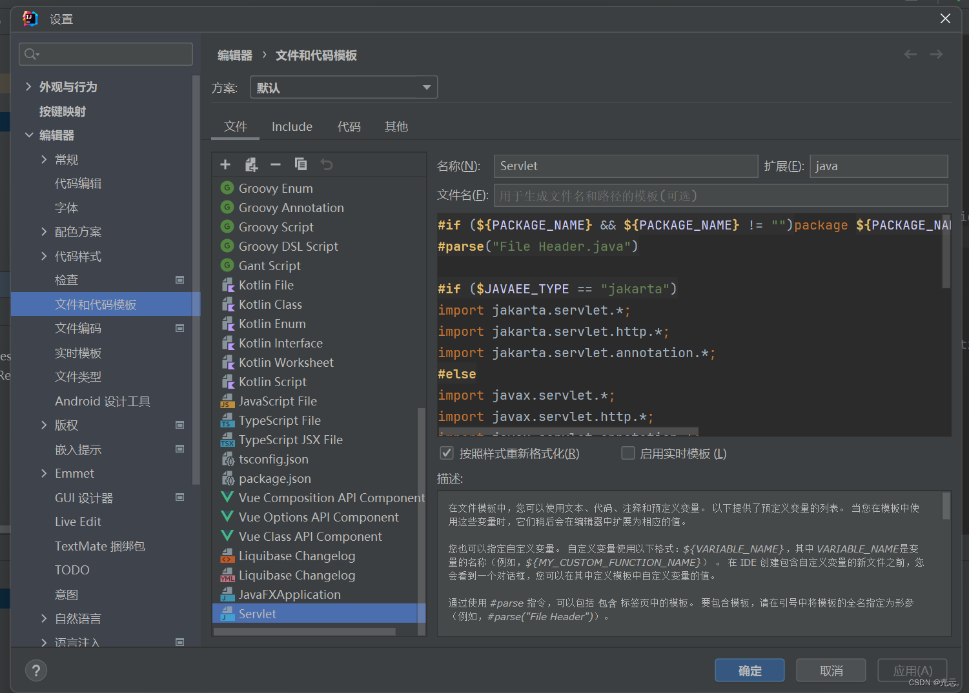
Task: Click the 取消 button
Action: click(831, 670)
